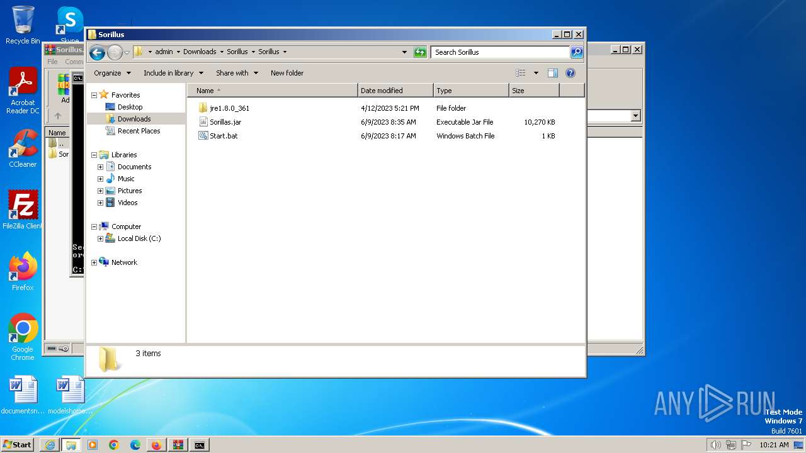Expand the Music library node
This screenshot has width=806, height=453.
tap(100, 179)
